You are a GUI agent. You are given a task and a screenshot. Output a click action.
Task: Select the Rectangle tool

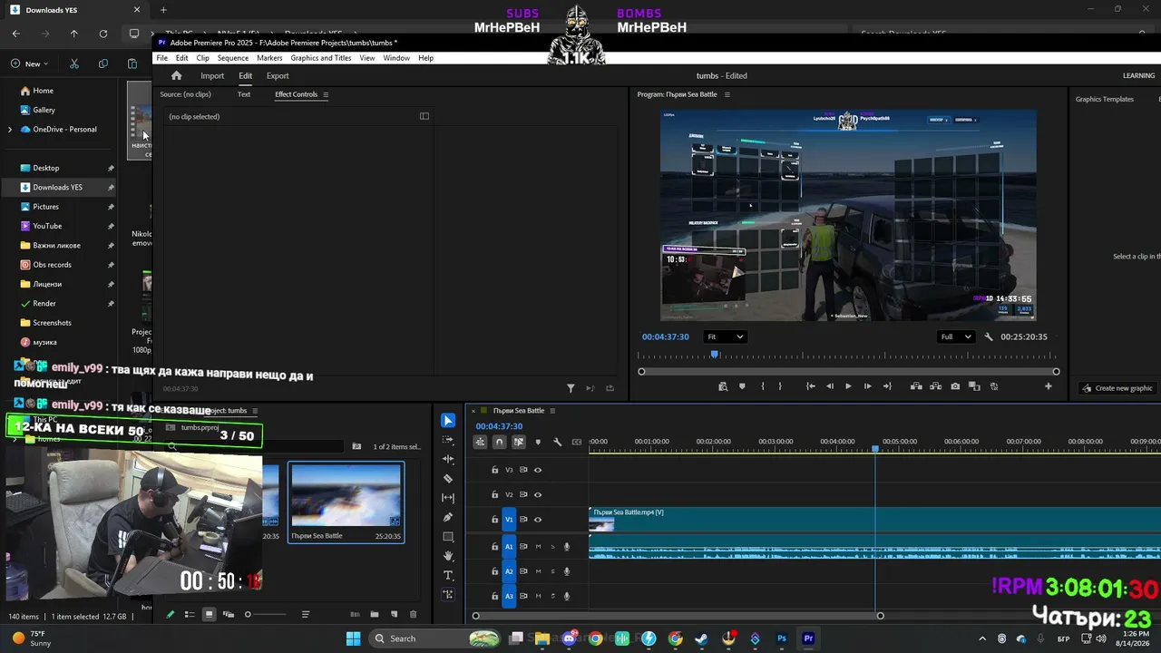tap(448, 537)
